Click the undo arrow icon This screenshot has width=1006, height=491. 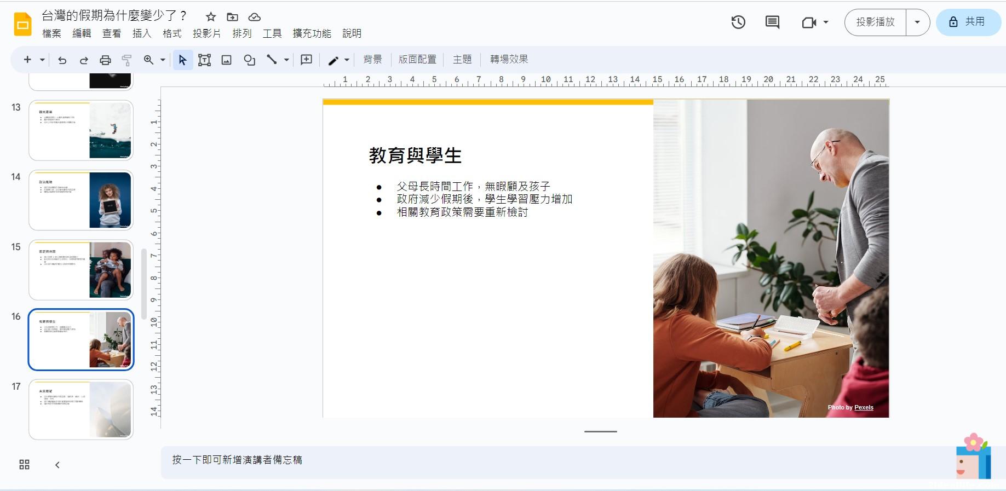(62, 60)
